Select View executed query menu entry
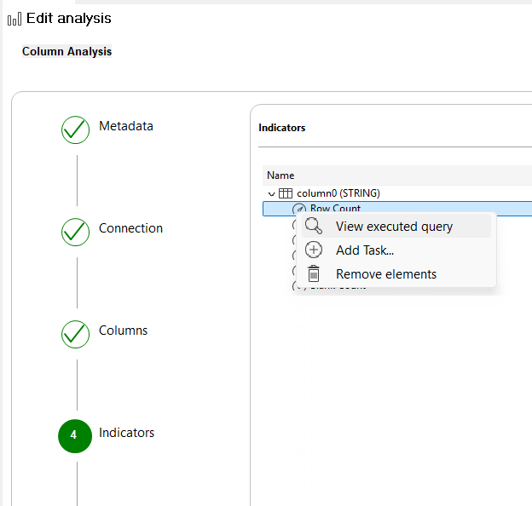Screen dimensions: 532x506 click(394, 227)
